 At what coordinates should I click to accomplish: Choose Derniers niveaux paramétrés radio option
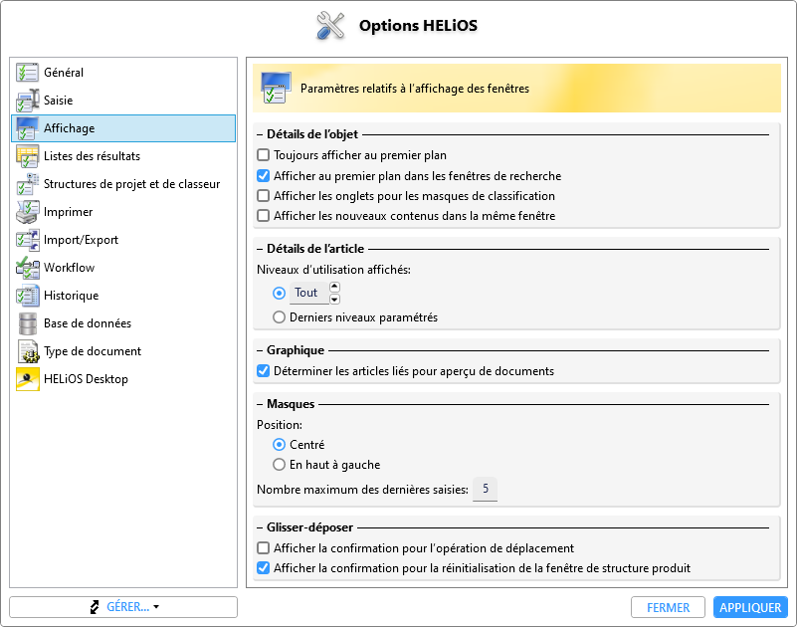point(280,317)
